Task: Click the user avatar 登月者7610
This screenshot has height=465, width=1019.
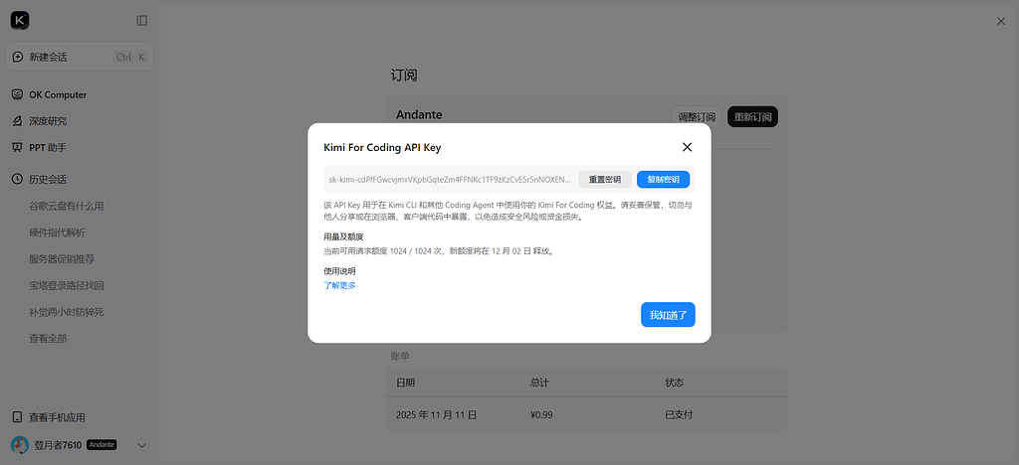Action: point(20,445)
